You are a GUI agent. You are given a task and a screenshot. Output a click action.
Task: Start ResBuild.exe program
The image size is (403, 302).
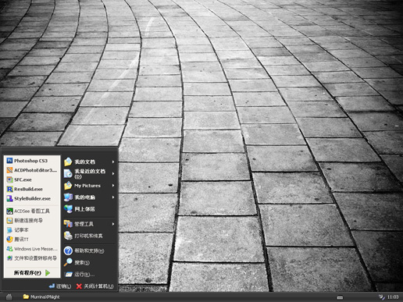point(32,189)
